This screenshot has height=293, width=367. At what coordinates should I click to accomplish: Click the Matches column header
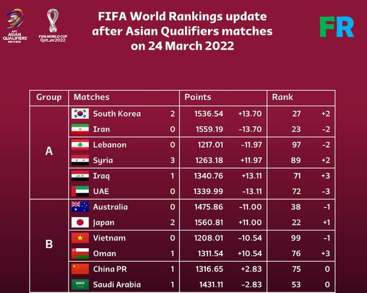92,97
